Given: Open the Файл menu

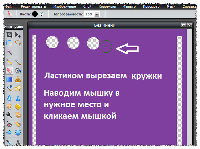Looking at the screenshot, I should pos(9,6).
